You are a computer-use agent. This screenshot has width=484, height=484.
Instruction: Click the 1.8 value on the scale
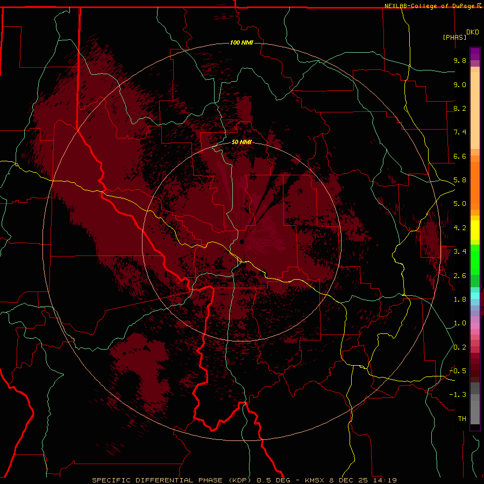(x=460, y=300)
